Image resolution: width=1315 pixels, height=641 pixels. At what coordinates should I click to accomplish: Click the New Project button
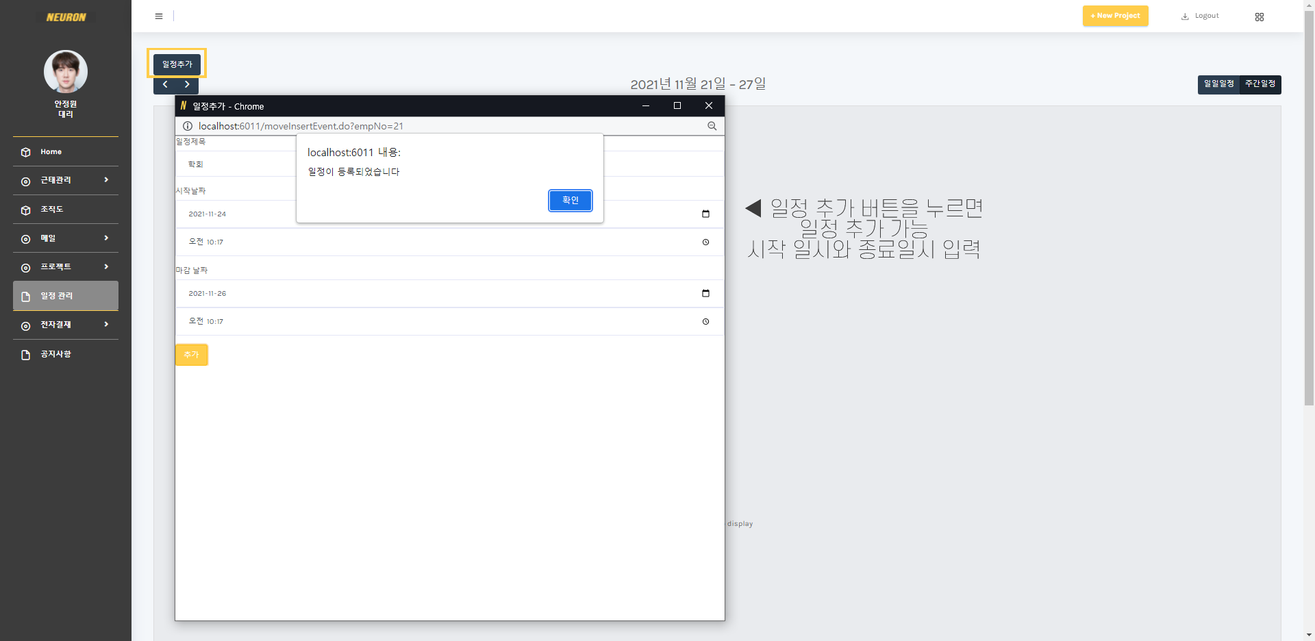[1115, 16]
